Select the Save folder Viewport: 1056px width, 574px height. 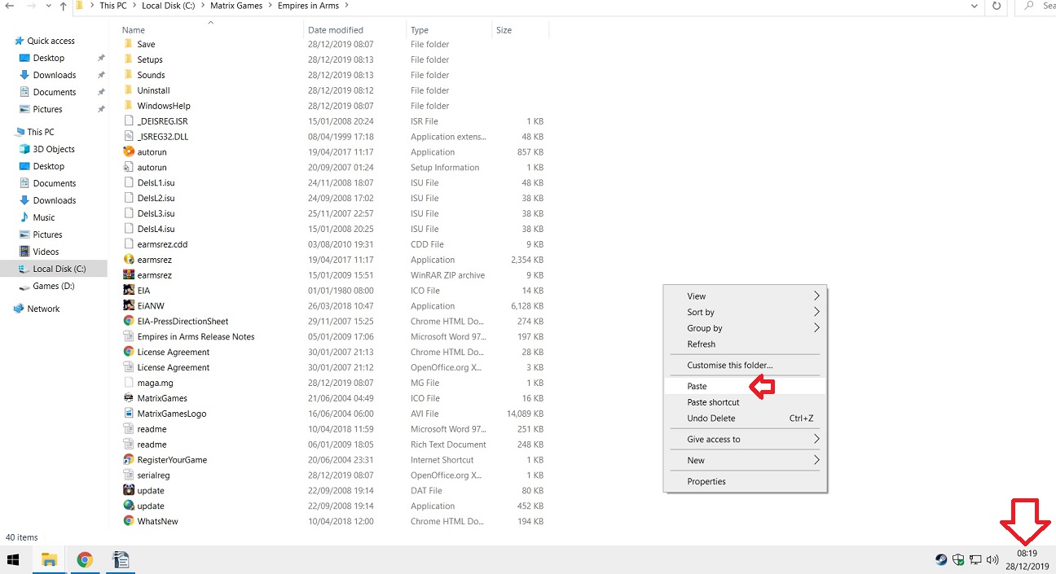pos(146,45)
